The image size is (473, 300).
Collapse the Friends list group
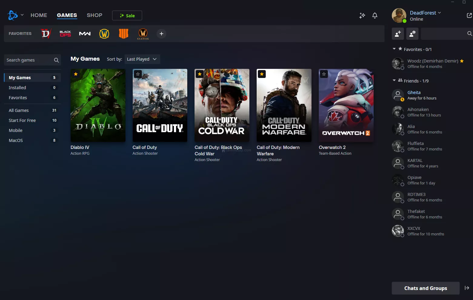pyautogui.click(x=394, y=80)
